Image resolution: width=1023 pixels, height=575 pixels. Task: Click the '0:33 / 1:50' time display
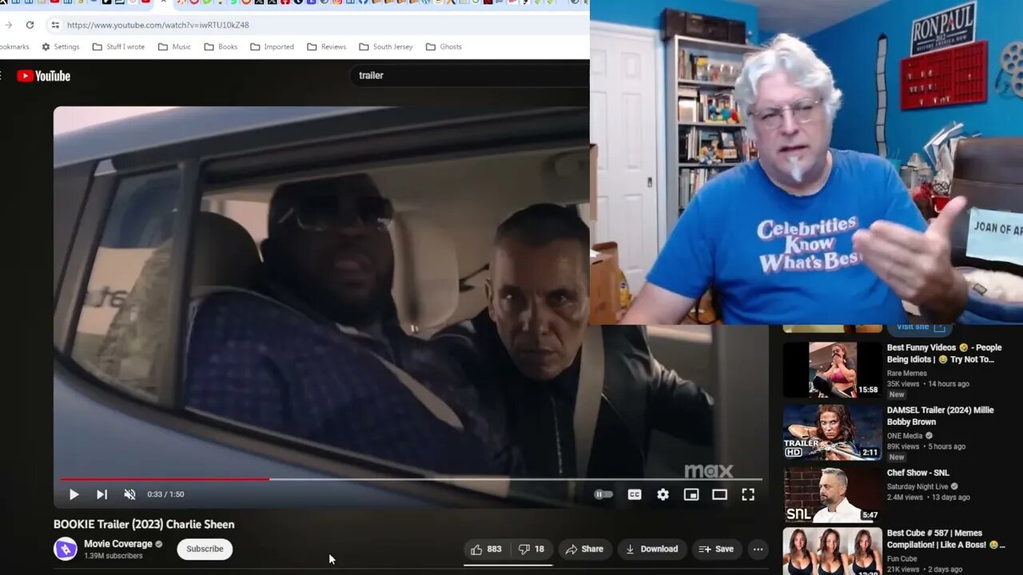click(165, 494)
